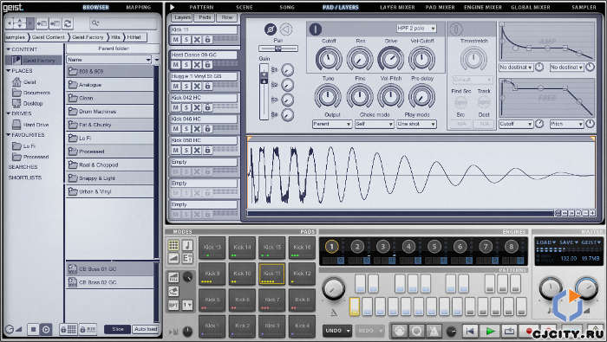Image resolution: width=607 pixels, height=342 pixels.
Task: Toggle transport loop button
Action: click(509, 331)
